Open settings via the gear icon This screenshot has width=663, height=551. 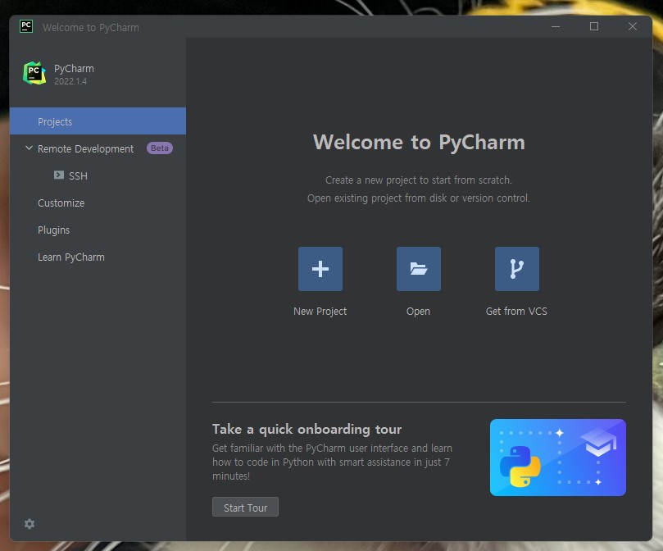point(30,524)
